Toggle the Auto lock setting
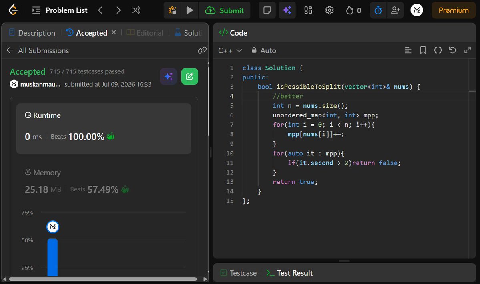 coord(264,50)
